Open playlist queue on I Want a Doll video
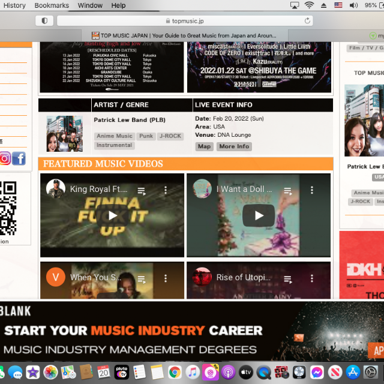384x384 pixels. tap(287, 190)
